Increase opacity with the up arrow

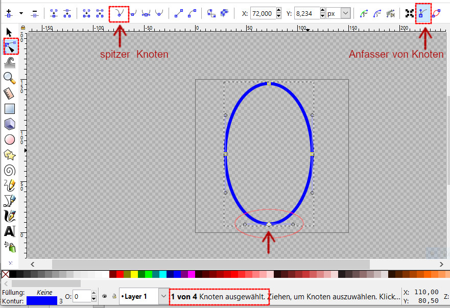point(94,294)
